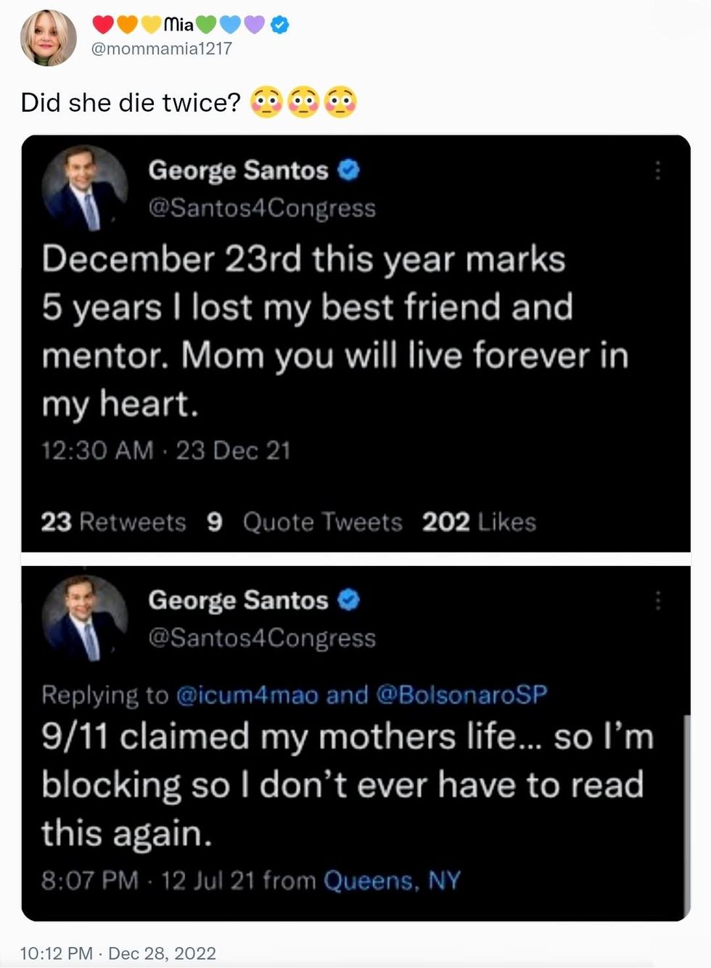This screenshot has height=968, width=711.
Task: Click the scrollbar beside the 9/11 reply tweet
Action: tap(686, 813)
